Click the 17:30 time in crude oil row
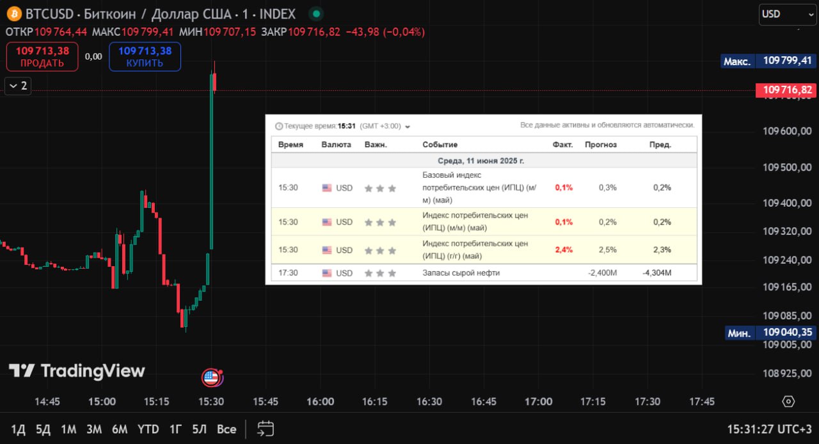The width and height of the screenshot is (819, 444). (x=288, y=273)
